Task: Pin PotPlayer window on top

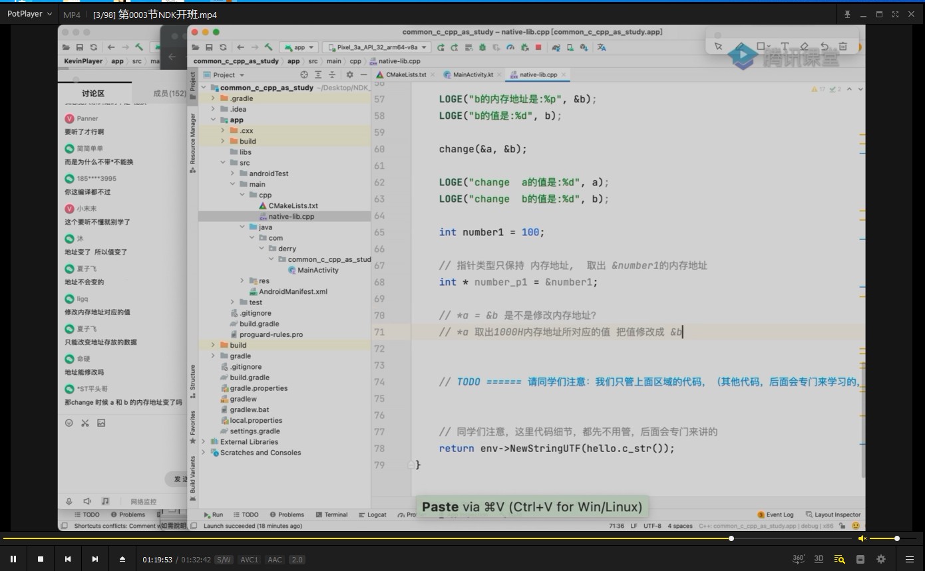Action: point(847,14)
